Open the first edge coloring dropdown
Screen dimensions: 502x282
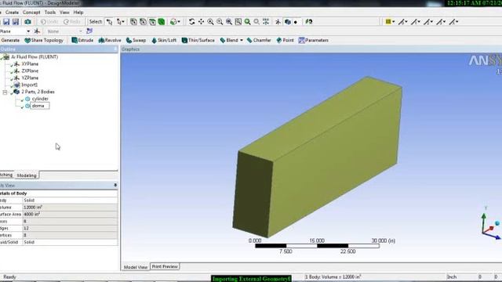pos(402,22)
